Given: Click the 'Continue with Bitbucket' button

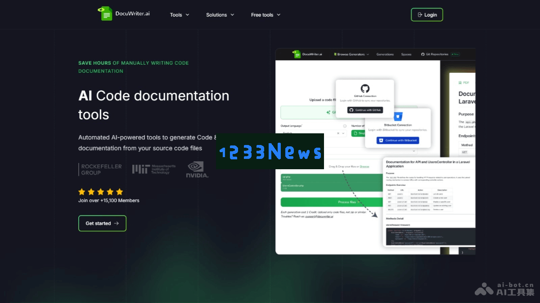Looking at the screenshot, I should click(x=398, y=141).
